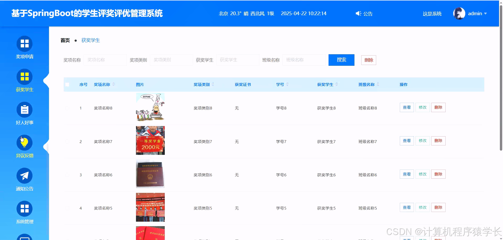Check the row 4 奖项名称5 checkbox
The width and height of the screenshot is (503, 240).
[x=67, y=208]
